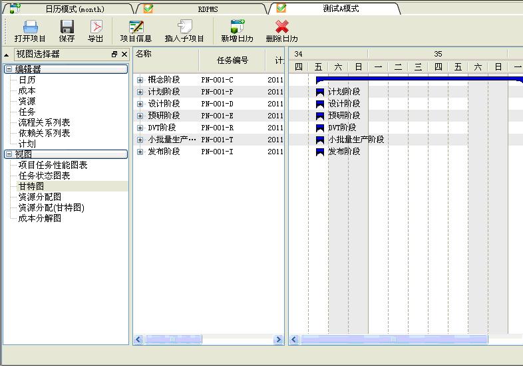This screenshot has height=369, width=523.
Task: Click the 保存 (Save) floppy disk icon
Action: click(67, 27)
